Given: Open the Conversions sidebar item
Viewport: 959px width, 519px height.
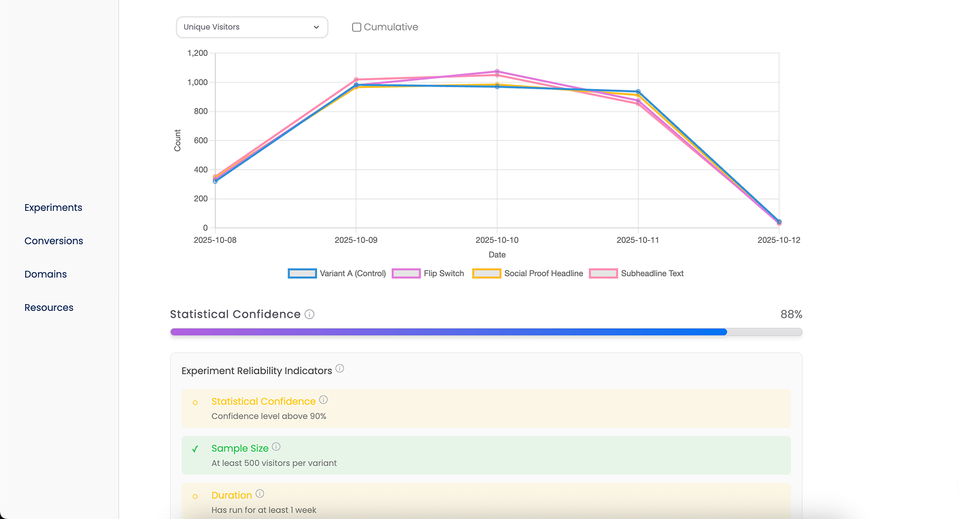Looking at the screenshot, I should click(54, 241).
